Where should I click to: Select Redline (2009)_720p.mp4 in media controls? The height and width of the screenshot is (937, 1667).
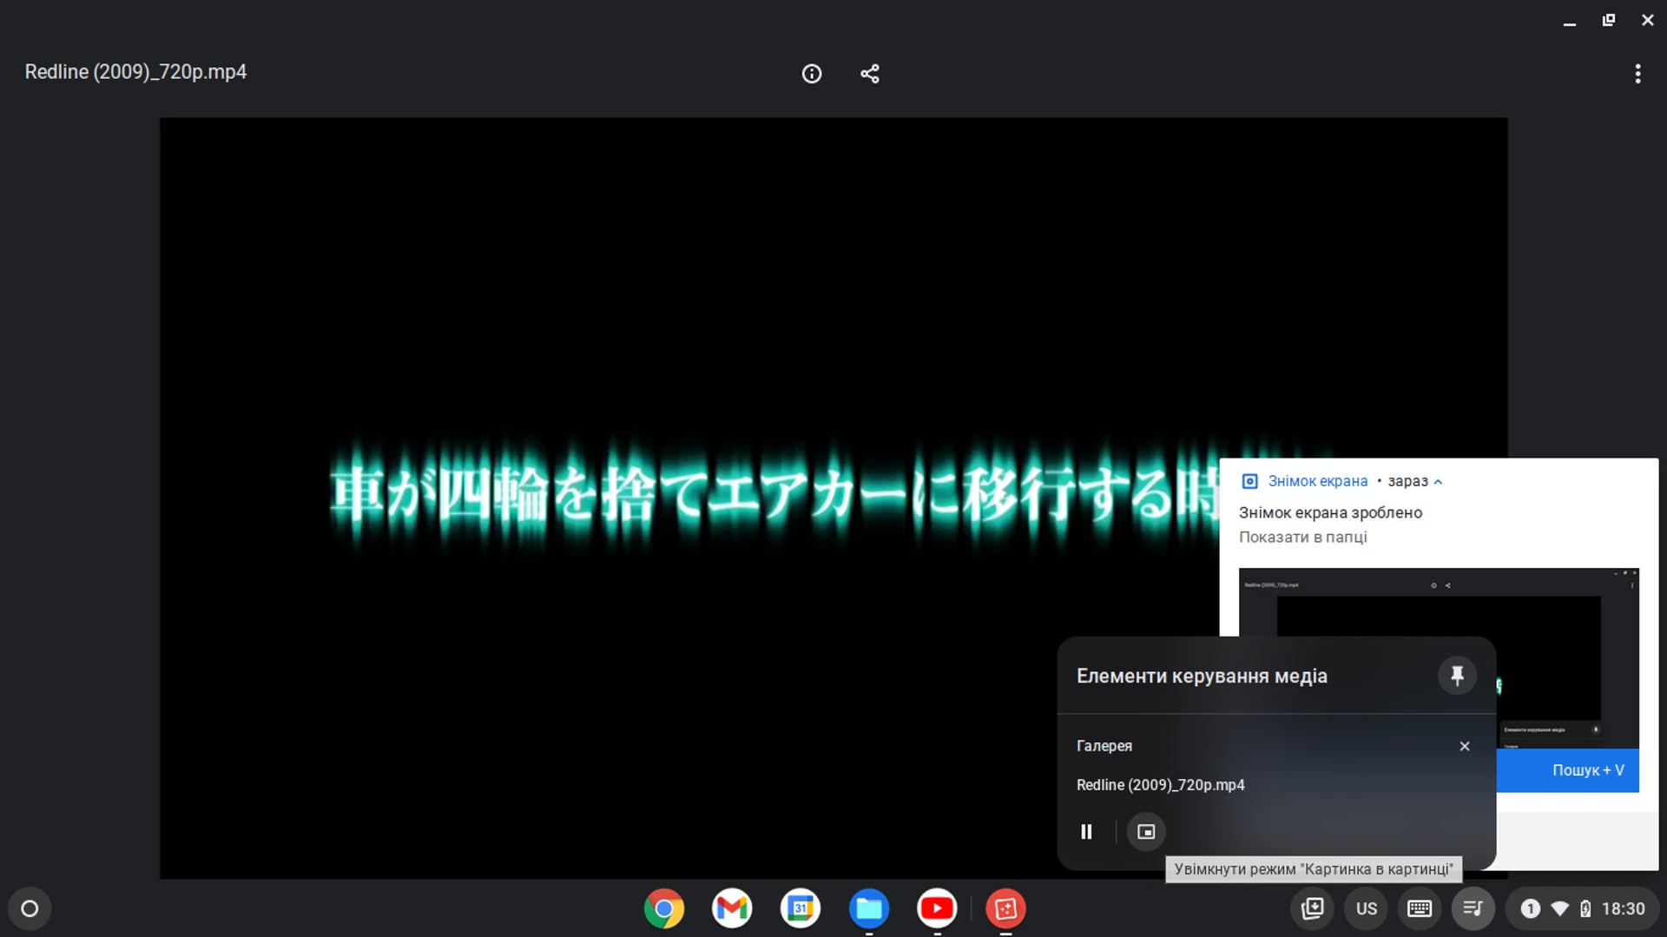pos(1161,784)
